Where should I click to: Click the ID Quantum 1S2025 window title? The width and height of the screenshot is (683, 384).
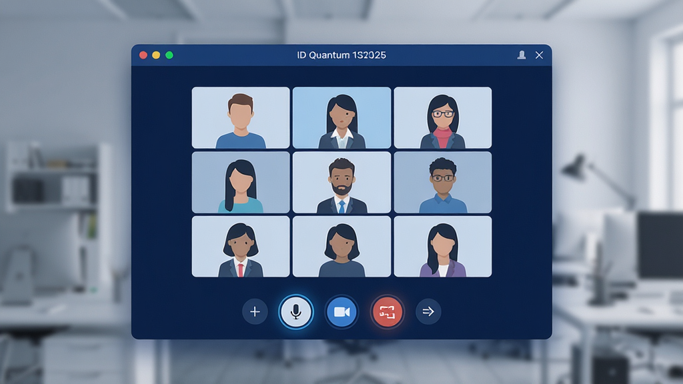point(341,55)
